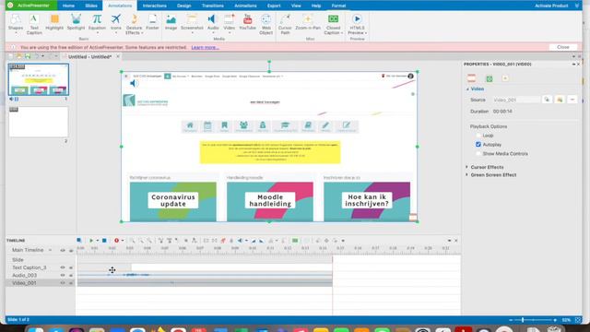Hide the Video_001 track with eye icon
Screen dimensions: 590x332
tap(63, 283)
